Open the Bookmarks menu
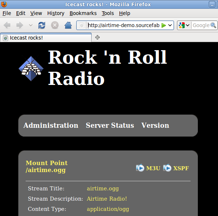The width and height of the screenshot is (218, 216). point(83,13)
